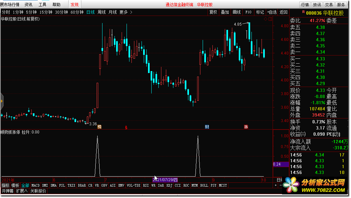Select the 1分钟 period
This screenshot has width=351, height=198.
tap(18, 12)
